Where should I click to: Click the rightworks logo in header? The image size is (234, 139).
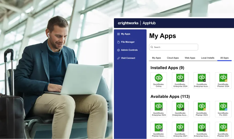point(128,23)
